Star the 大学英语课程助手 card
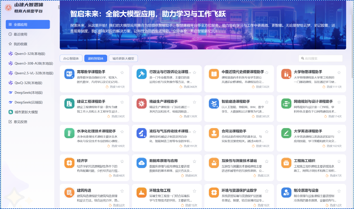The image size is (354, 209). 339,132
